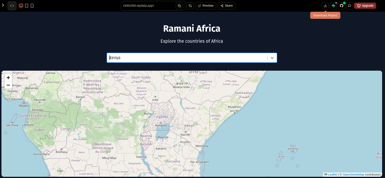
Task: Open the green lightning bolt integration
Action: (333, 6)
